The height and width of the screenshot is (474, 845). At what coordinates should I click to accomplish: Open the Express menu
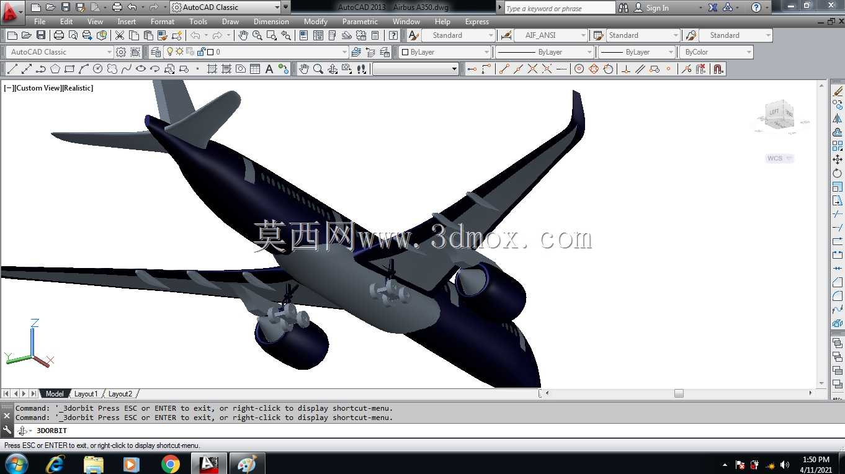pos(477,22)
